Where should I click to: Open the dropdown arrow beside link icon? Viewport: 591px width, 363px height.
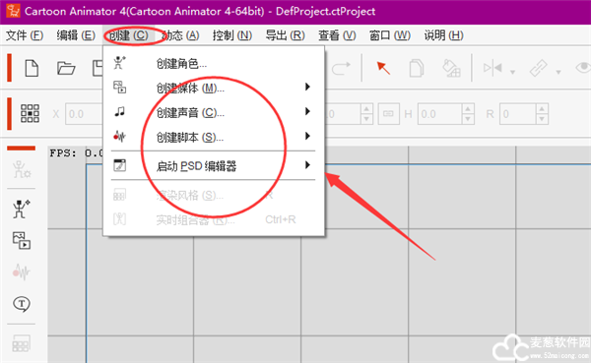[x=558, y=72]
